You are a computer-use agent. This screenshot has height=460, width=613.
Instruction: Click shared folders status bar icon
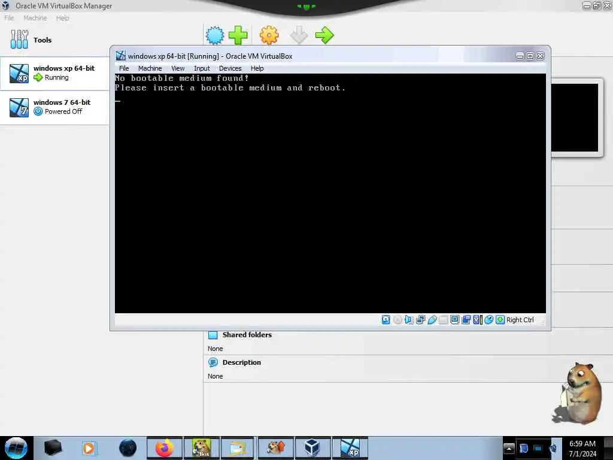coord(444,320)
